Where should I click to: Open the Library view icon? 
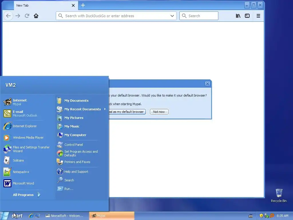(238, 16)
